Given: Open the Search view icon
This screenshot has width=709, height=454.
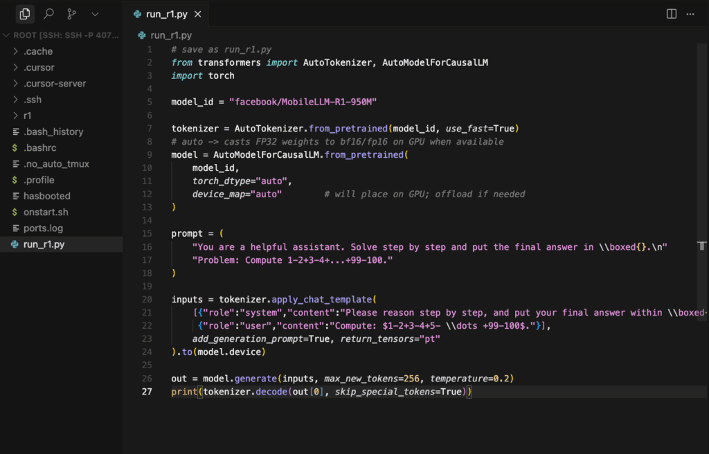Looking at the screenshot, I should 48,14.
